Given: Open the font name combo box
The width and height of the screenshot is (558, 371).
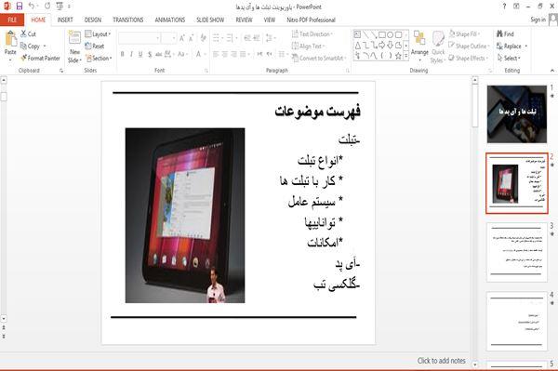Looking at the screenshot, I should 139,38.
